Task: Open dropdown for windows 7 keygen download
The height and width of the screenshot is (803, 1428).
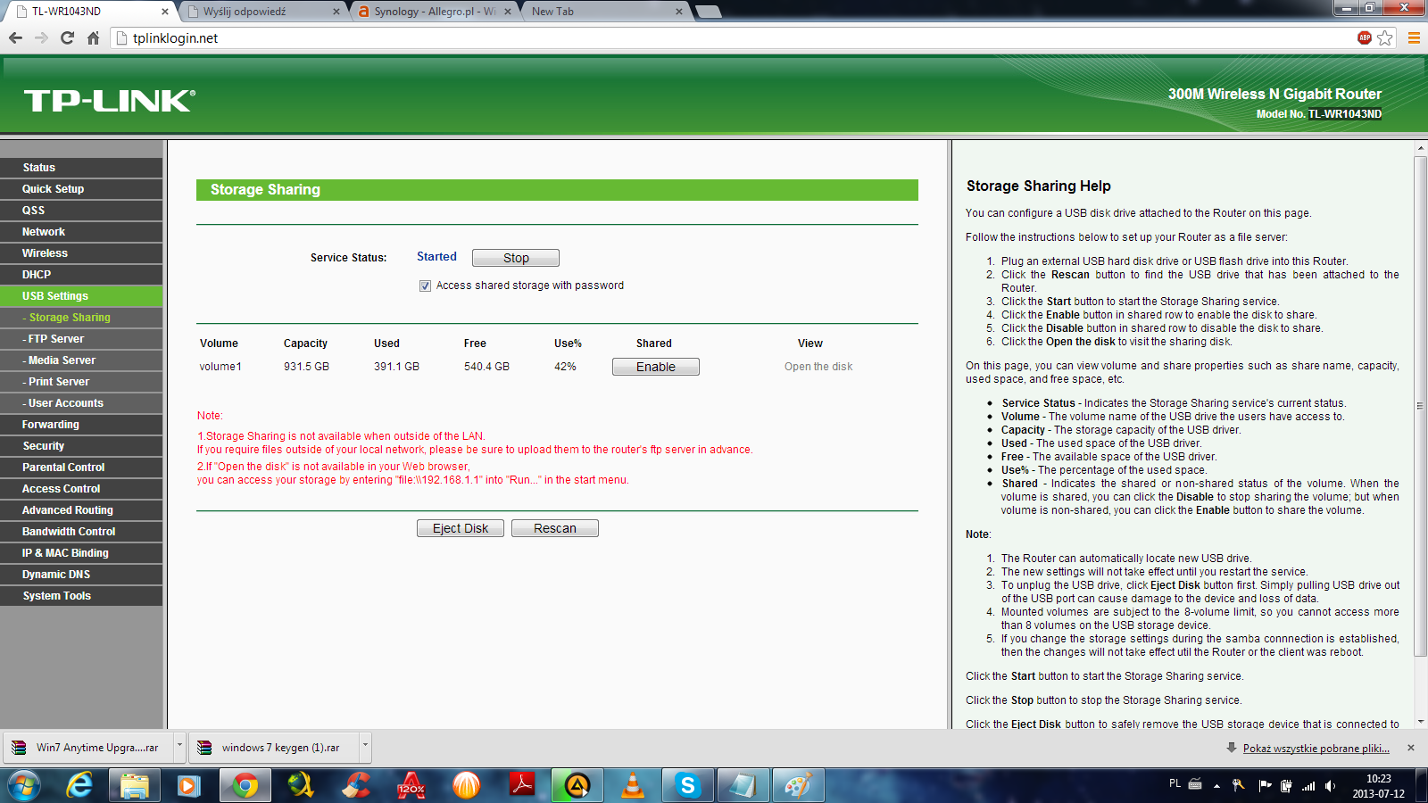Action: click(364, 747)
